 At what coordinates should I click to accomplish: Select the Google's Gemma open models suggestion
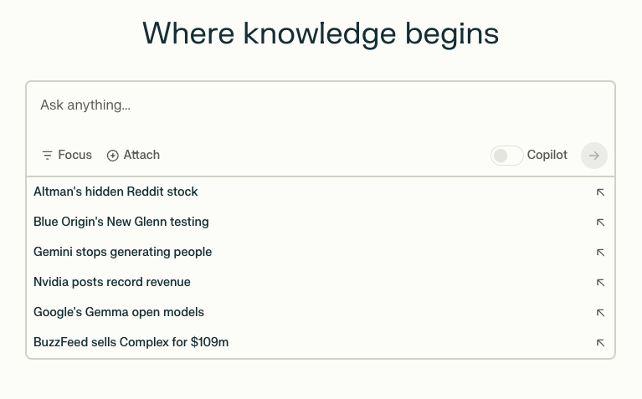(119, 312)
